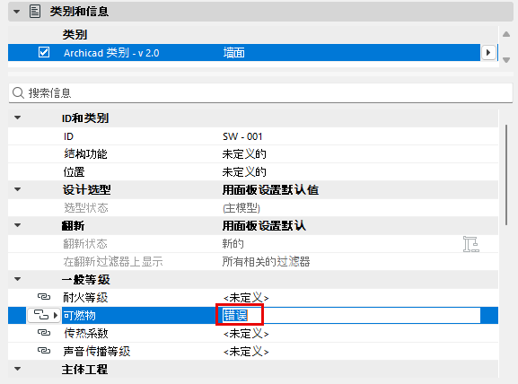
Task: Click the classification list up arrow
Action: click(506, 34)
